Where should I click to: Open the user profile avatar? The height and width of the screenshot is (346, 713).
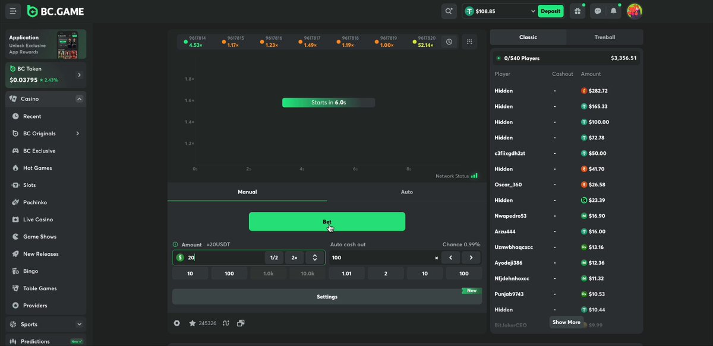pos(635,11)
